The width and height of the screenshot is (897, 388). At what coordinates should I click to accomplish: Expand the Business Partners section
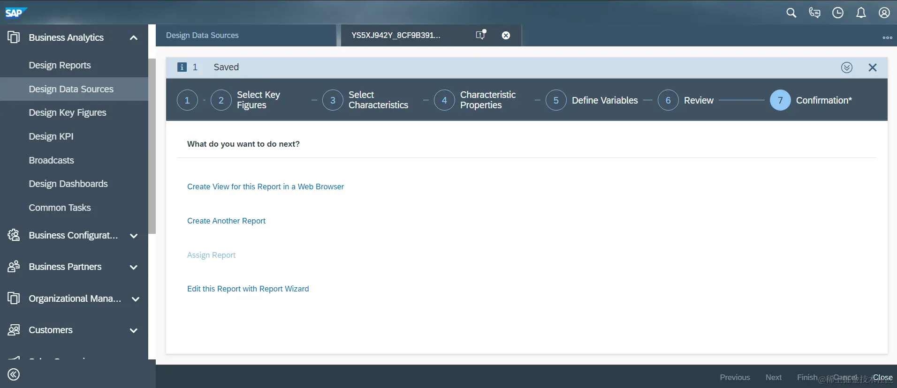click(134, 267)
